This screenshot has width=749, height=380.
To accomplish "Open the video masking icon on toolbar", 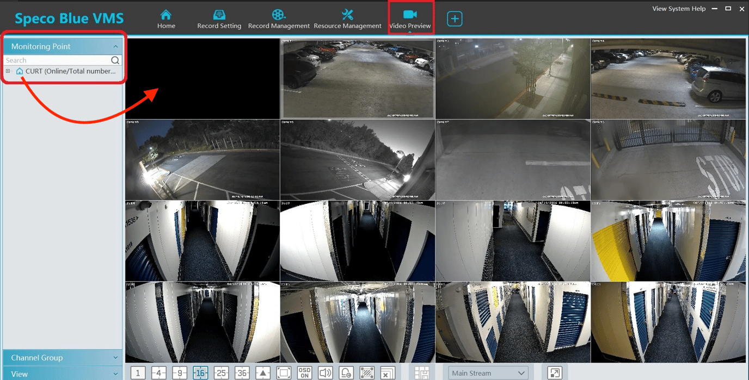I will tap(367, 373).
